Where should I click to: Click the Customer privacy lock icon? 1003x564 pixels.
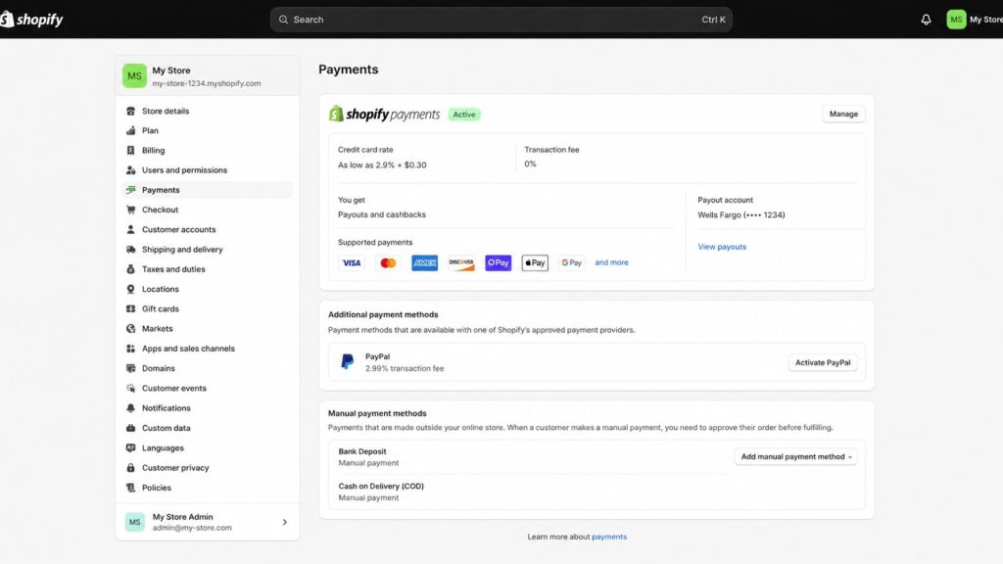[x=130, y=467]
